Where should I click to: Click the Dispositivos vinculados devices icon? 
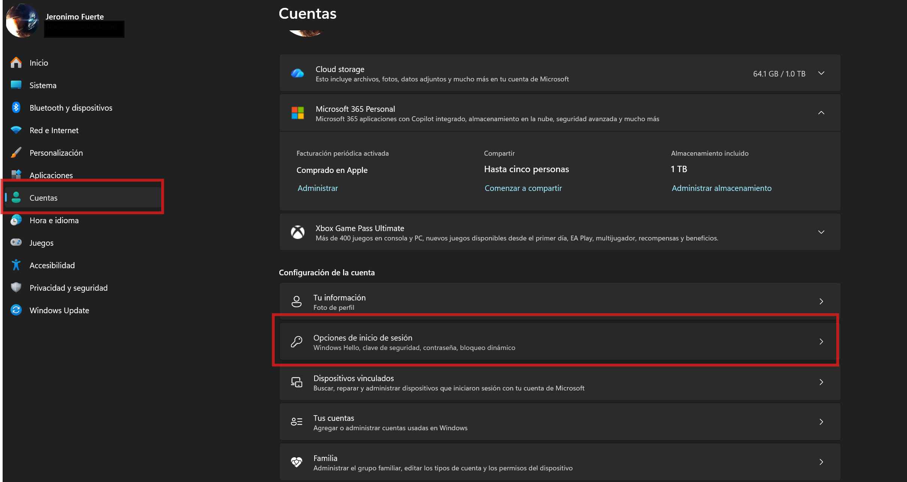pos(297,382)
